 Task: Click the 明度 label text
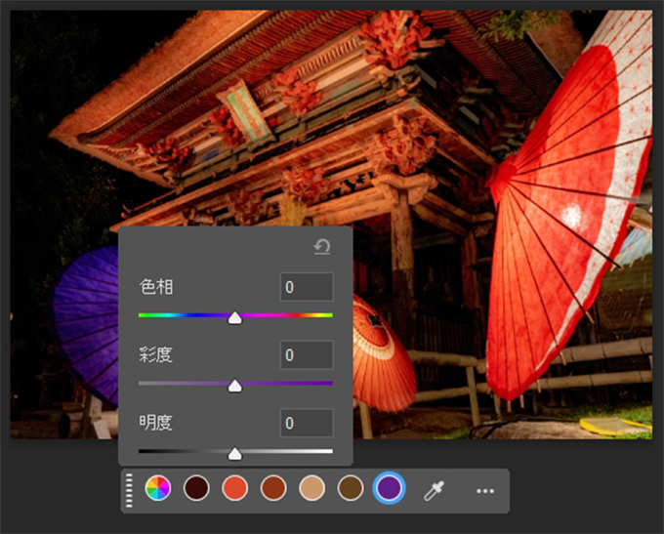point(156,423)
